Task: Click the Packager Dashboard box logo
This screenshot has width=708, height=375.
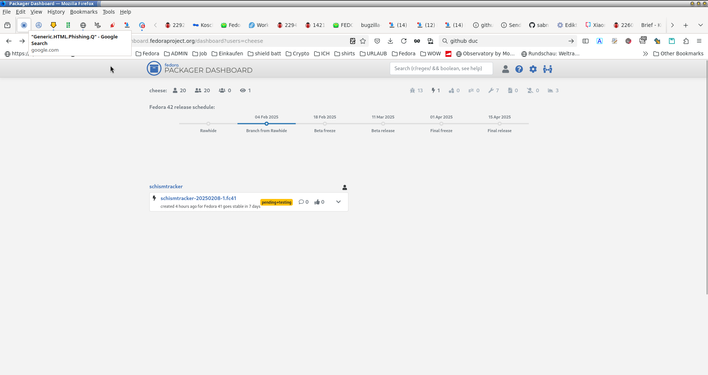Action: click(154, 68)
